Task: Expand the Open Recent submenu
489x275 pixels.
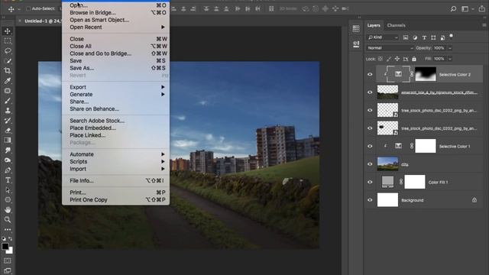Action: coord(116,27)
